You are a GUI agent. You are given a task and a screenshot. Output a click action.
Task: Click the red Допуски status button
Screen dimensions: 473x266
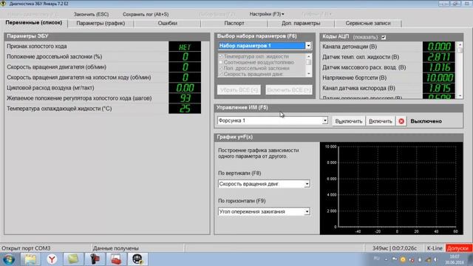click(458, 248)
